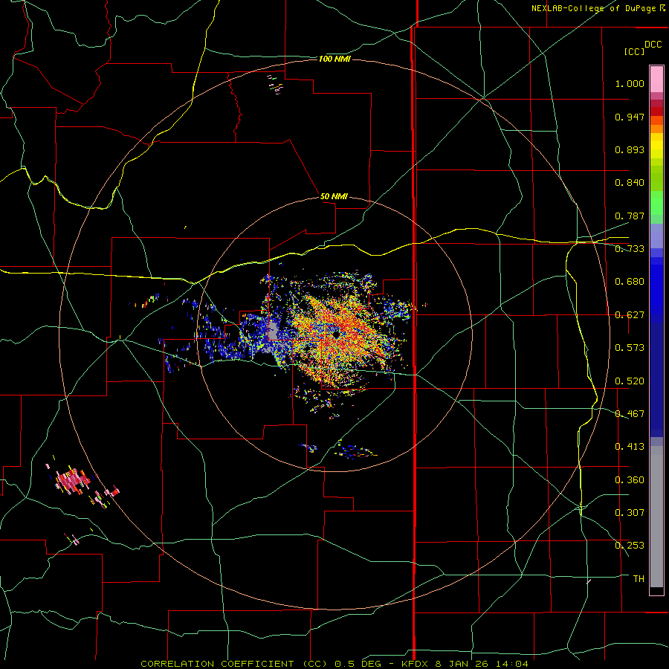
Task: Click the 0.733 legend value
Action: click(x=630, y=249)
